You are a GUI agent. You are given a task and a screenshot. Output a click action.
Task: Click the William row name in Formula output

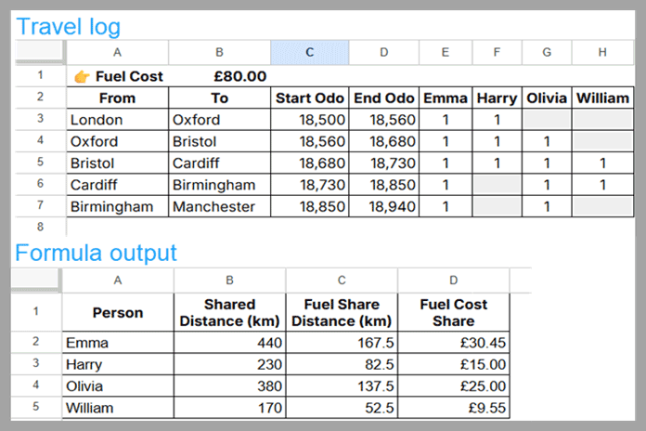point(118,408)
